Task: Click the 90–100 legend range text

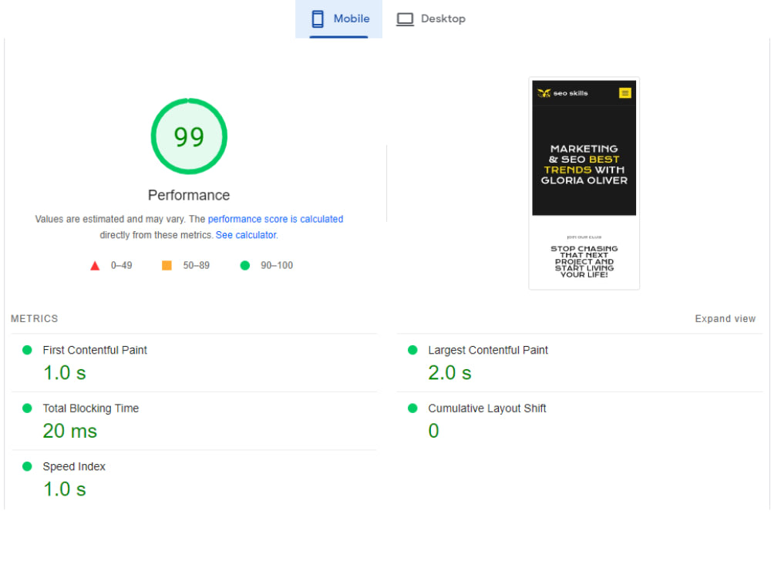Action: pos(277,265)
